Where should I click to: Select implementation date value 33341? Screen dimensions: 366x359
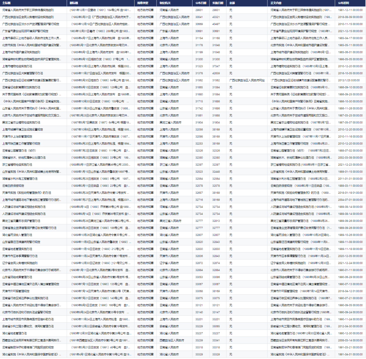tap(216, 340)
